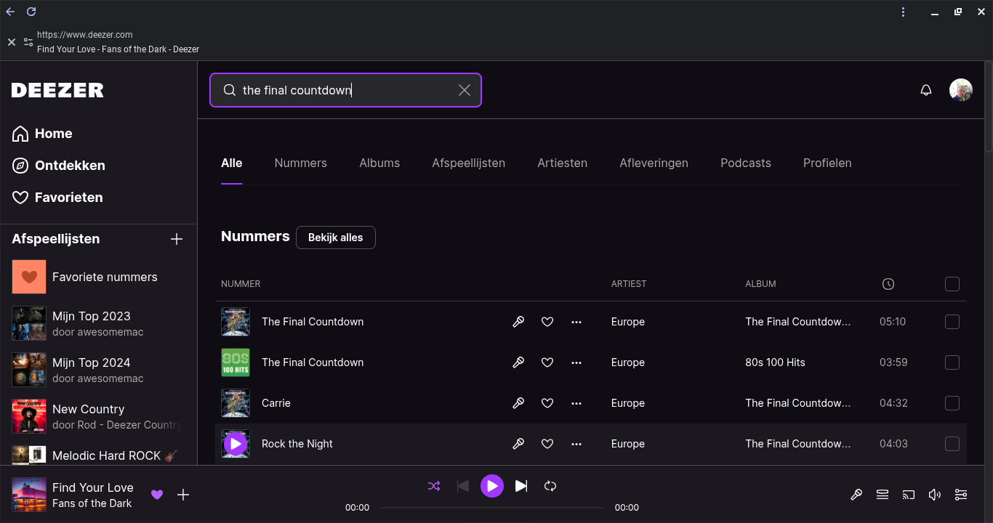The height and width of the screenshot is (523, 993).
Task: Add a new playlist with plus icon
Action: click(177, 239)
